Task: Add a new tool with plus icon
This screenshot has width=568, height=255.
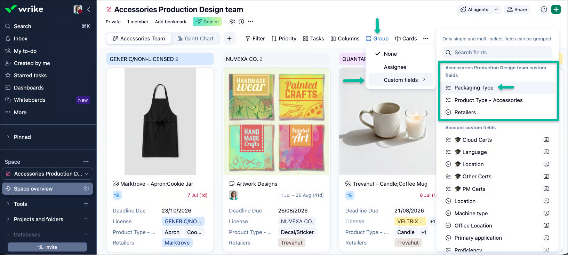Action: [86, 204]
